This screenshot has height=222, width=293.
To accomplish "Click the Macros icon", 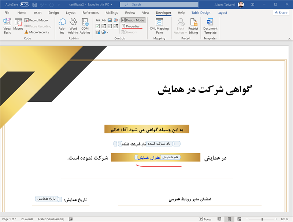I will click(18, 25).
